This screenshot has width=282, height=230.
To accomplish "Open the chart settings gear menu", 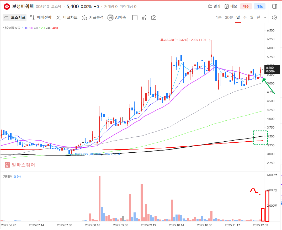I will click(275, 18).
